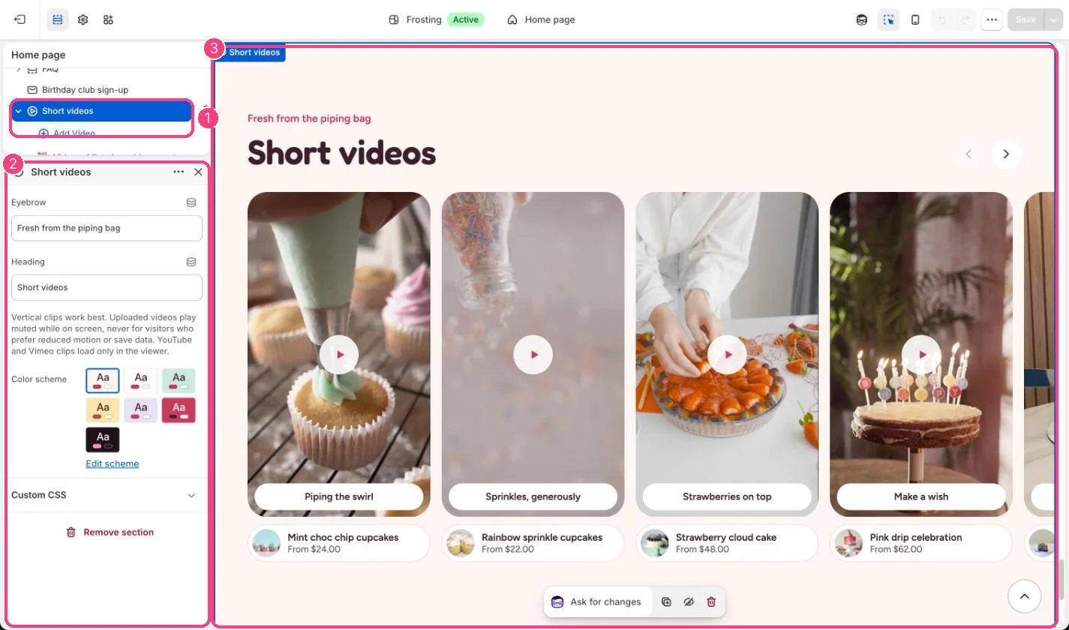Select Birthday club sign-up section
This screenshot has width=1069, height=630.
[85, 90]
